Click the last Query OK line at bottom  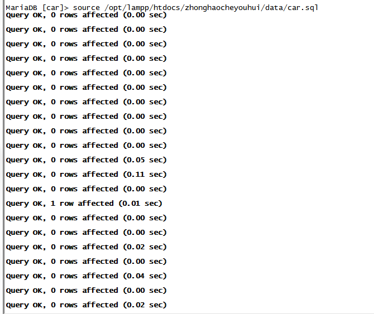86,305
